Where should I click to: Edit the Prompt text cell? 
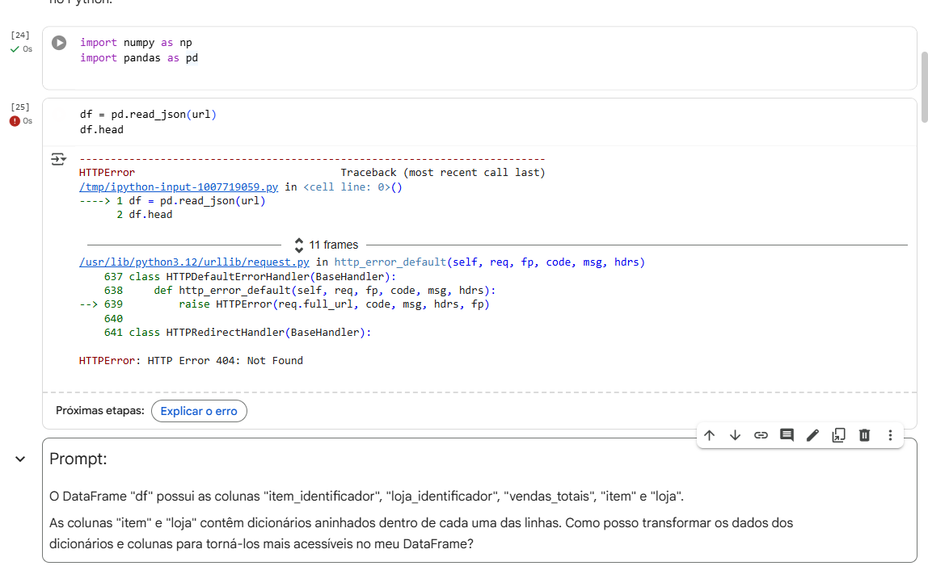812,435
